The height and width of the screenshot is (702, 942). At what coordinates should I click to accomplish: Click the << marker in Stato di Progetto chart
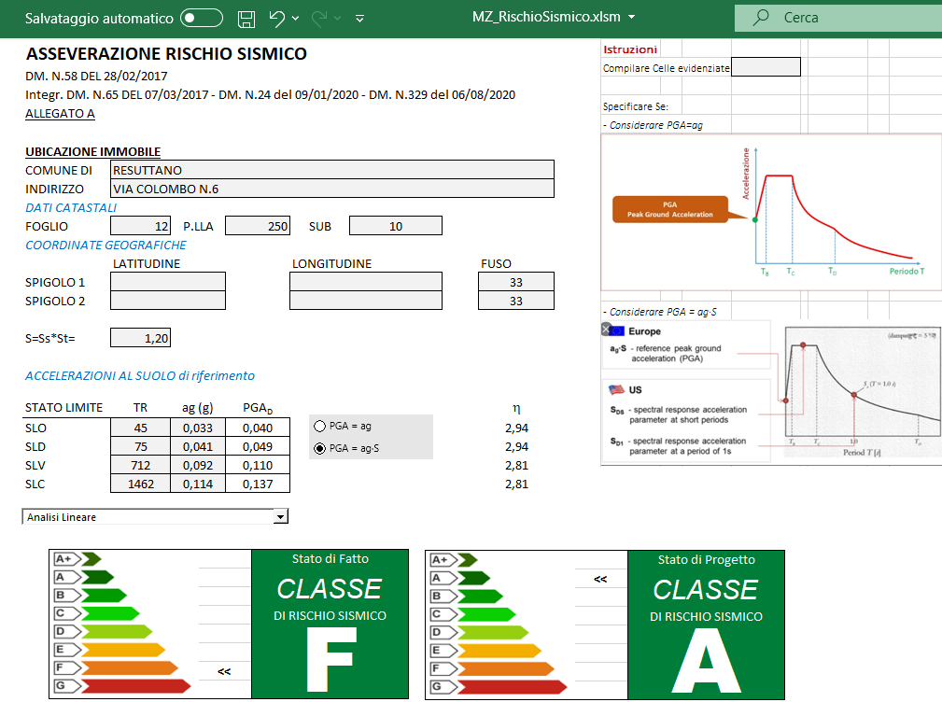[x=600, y=579]
